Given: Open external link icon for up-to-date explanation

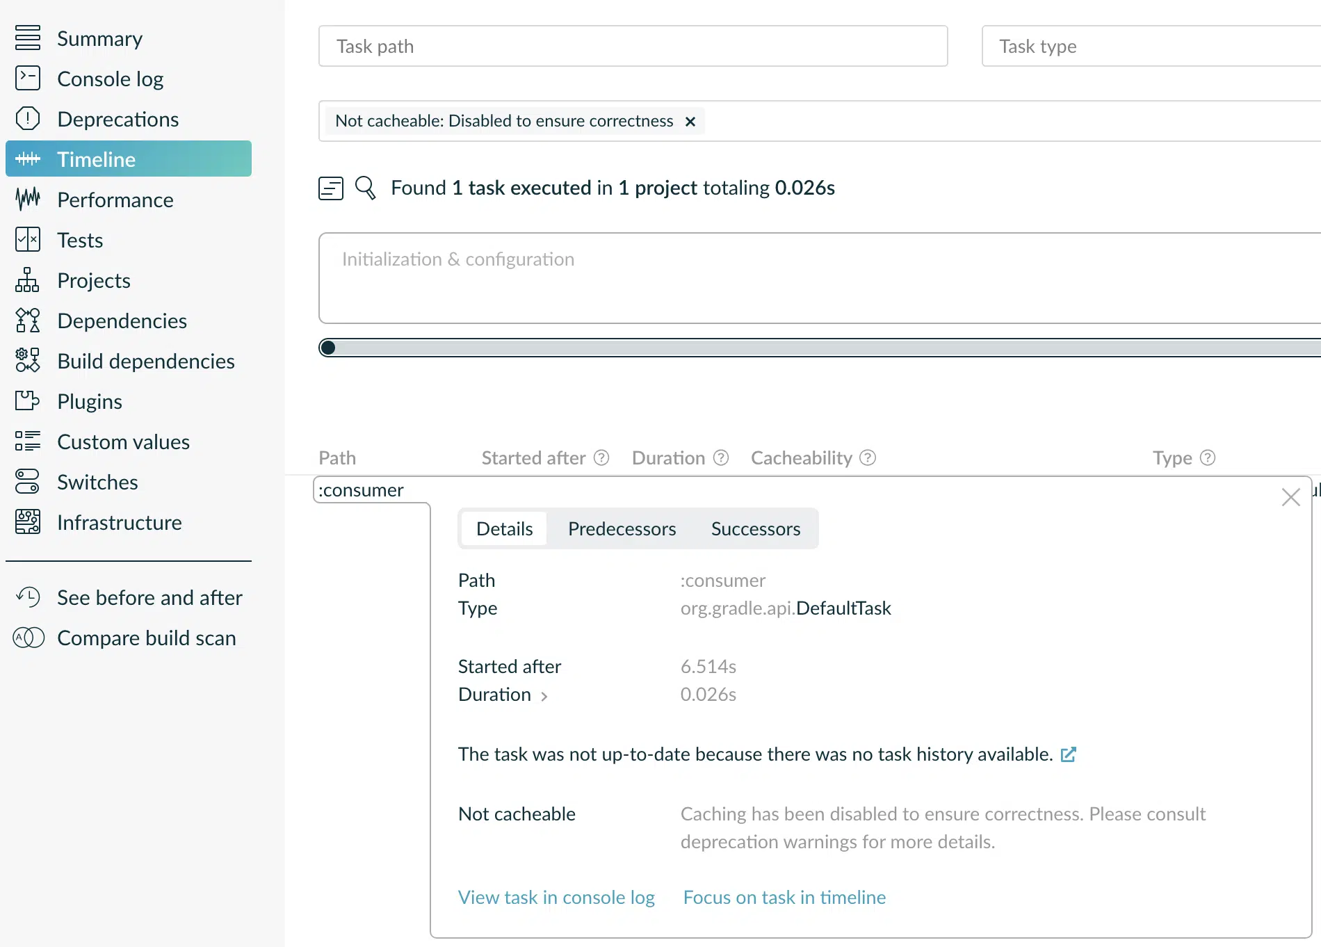Looking at the screenshot, I should pos(1069,754).
